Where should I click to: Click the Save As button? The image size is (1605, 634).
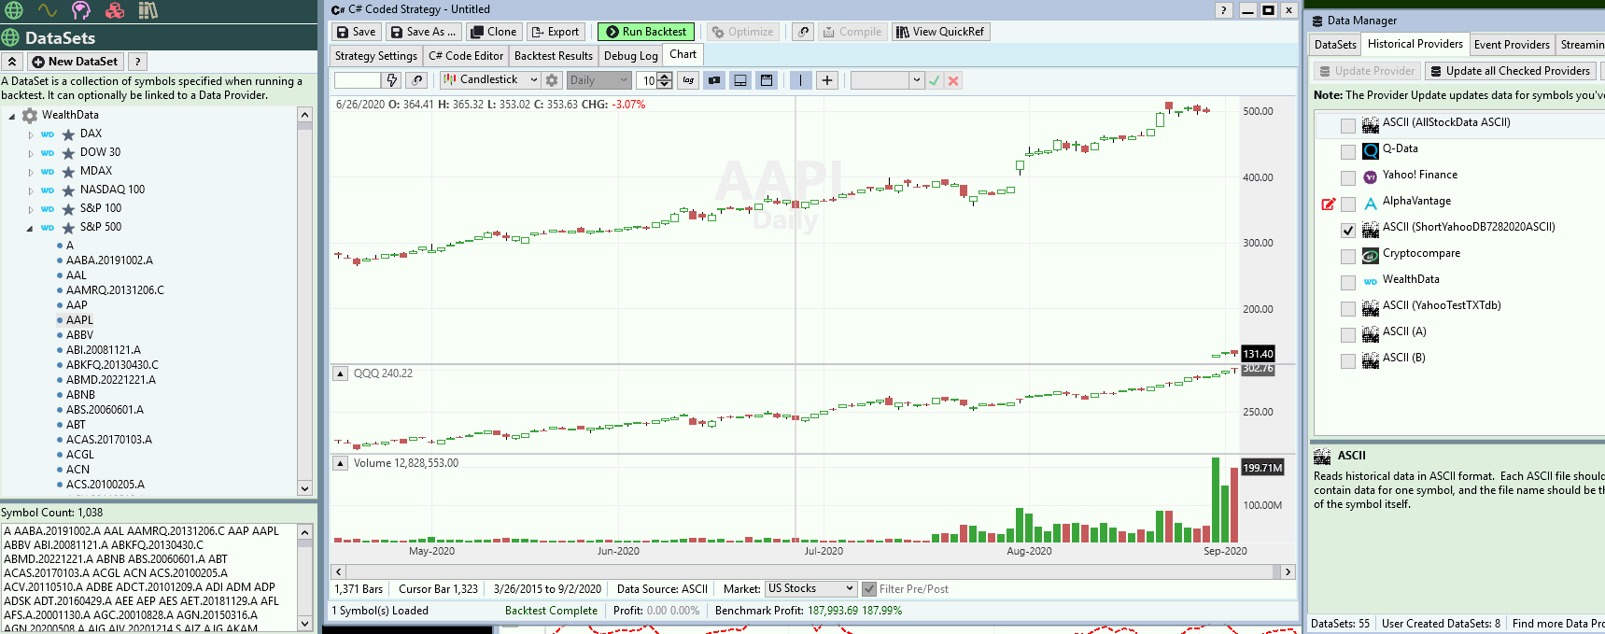click(x=423, y=32)
